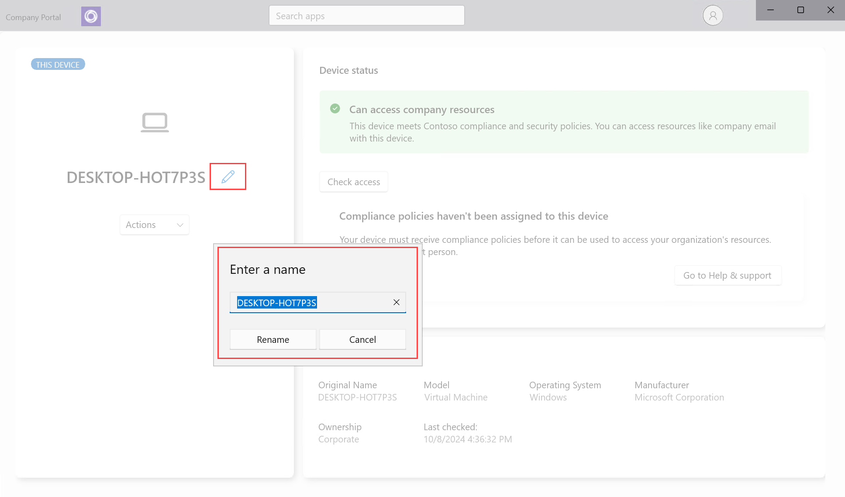Click the minimize window icon
This screenshot has width=845, height=497.
coord(770,10)
